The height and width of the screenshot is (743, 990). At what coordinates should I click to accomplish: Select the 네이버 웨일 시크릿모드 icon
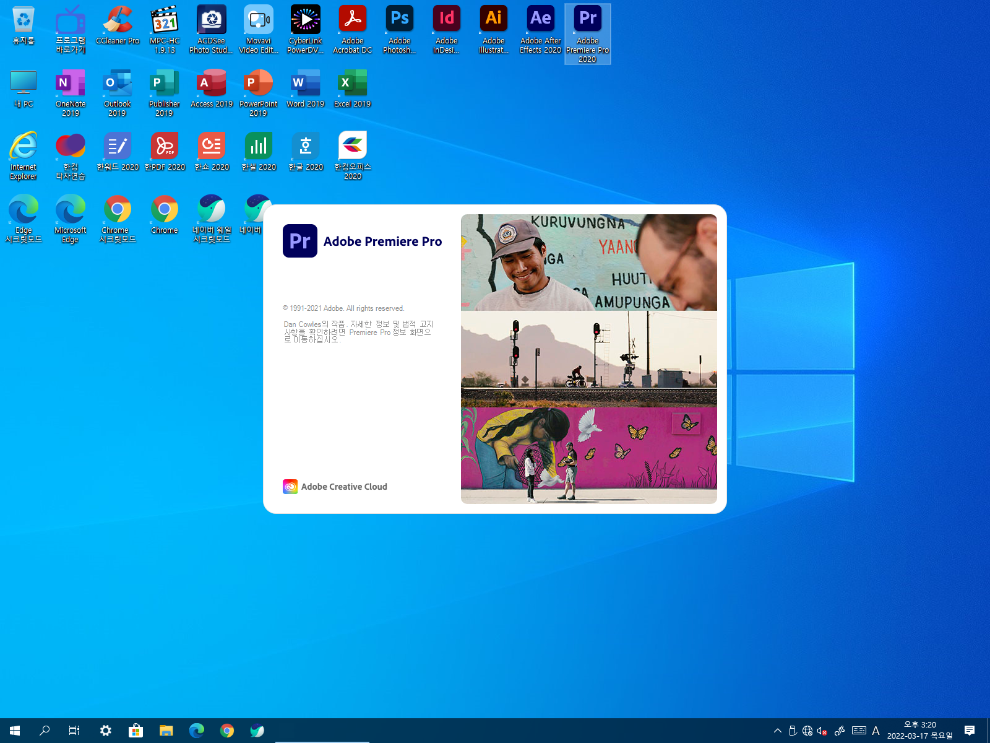[212, 219]
